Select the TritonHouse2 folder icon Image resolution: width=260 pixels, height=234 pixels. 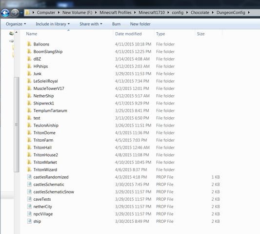coord(29,155)
